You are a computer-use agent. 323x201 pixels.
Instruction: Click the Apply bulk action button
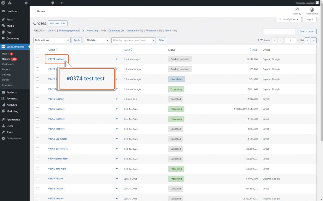click(77, 40)
